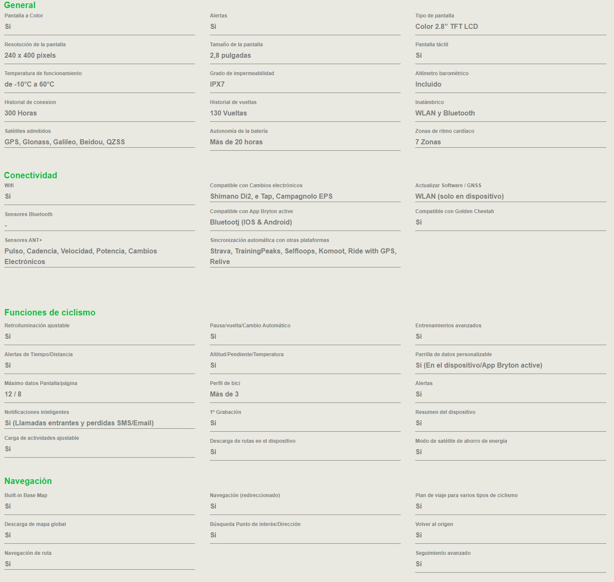614x582 pixels.
Task: Click the IPX7 waterproof rating value
Action: pos(217,84)
